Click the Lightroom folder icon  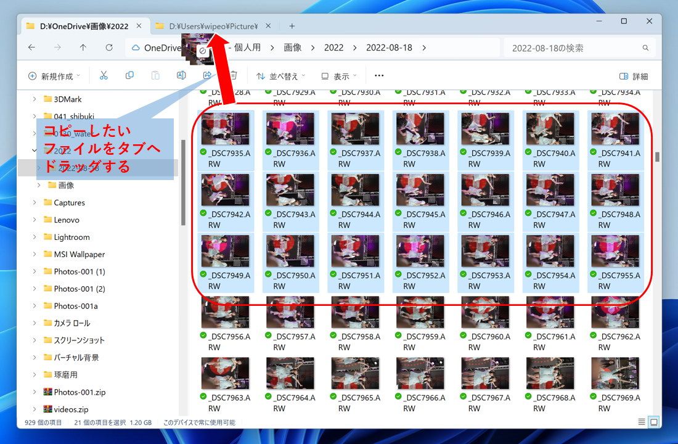coord(48,237)
